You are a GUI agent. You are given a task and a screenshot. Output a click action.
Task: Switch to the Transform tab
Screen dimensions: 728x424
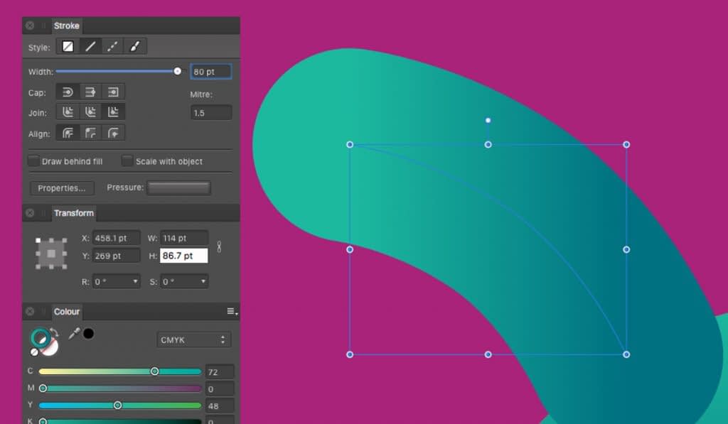tap(74, 213)
